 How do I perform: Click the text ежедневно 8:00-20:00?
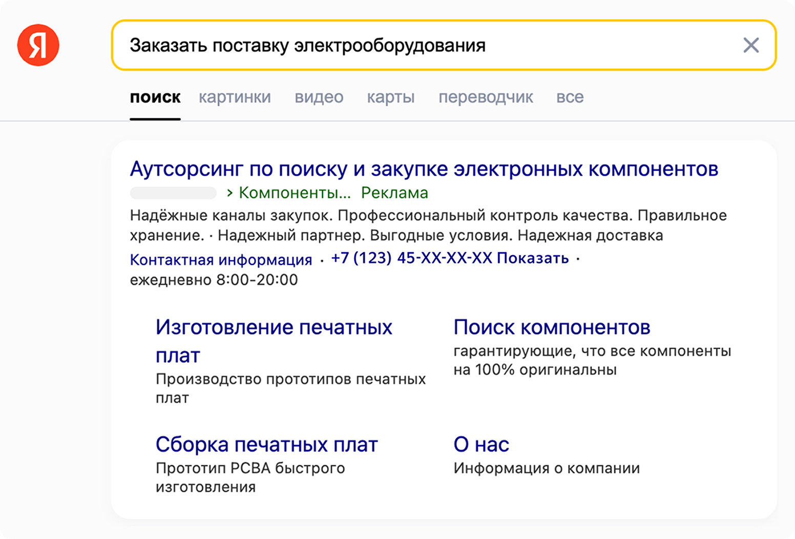point(214,280)
